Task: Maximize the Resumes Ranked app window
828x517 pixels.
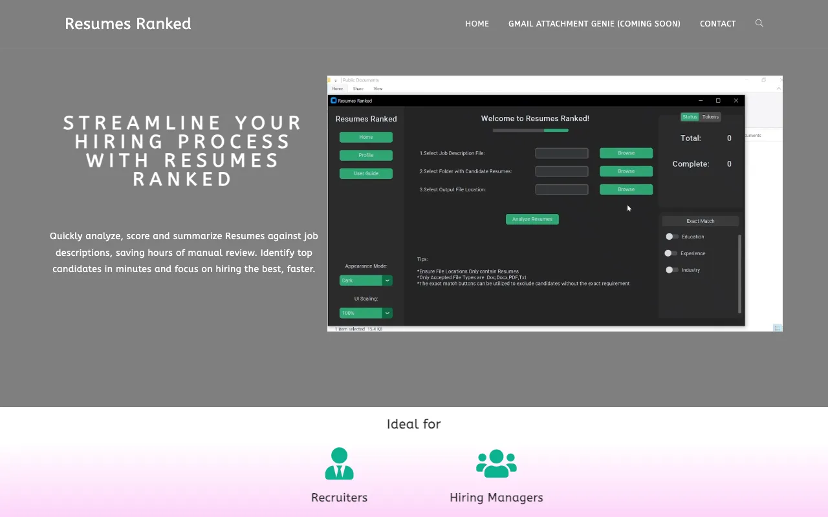Action: (x=718, y=101)
